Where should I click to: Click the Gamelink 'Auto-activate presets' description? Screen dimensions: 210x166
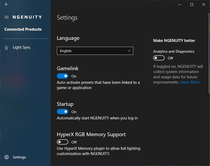tap(98, 85)
